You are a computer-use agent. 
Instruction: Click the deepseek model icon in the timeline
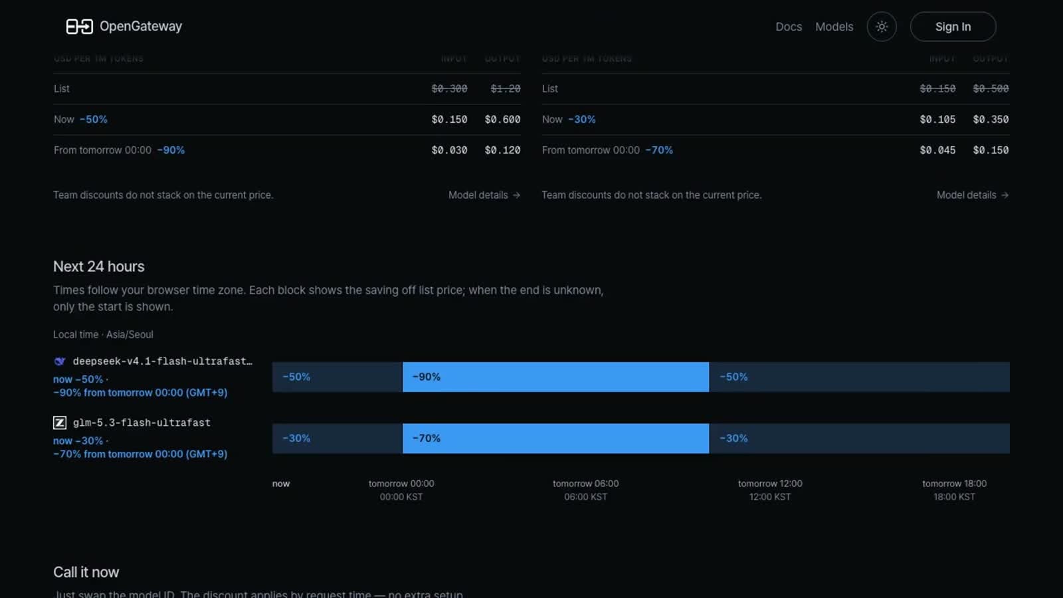point(60,361)
